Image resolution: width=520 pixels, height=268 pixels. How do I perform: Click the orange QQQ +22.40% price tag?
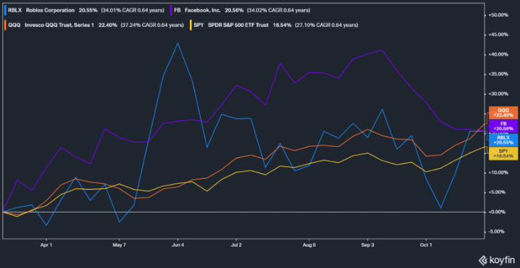click(x=503, y=113)
